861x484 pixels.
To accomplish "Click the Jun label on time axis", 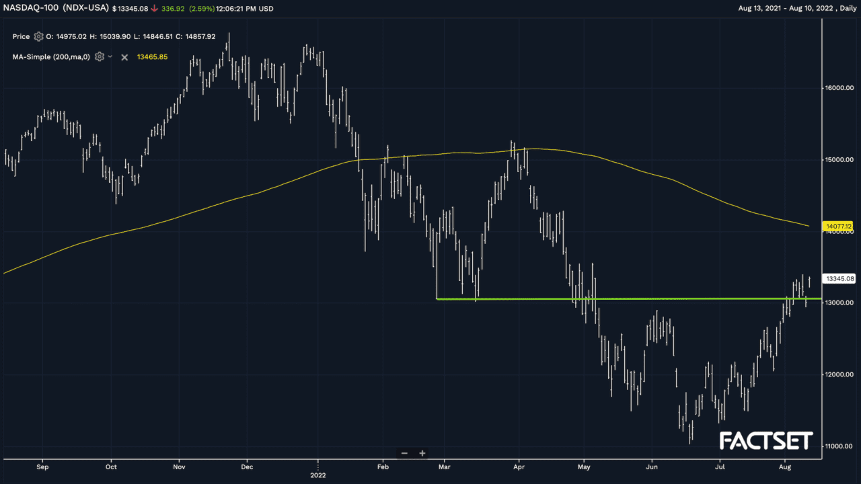I will click(x=651, y=466).
